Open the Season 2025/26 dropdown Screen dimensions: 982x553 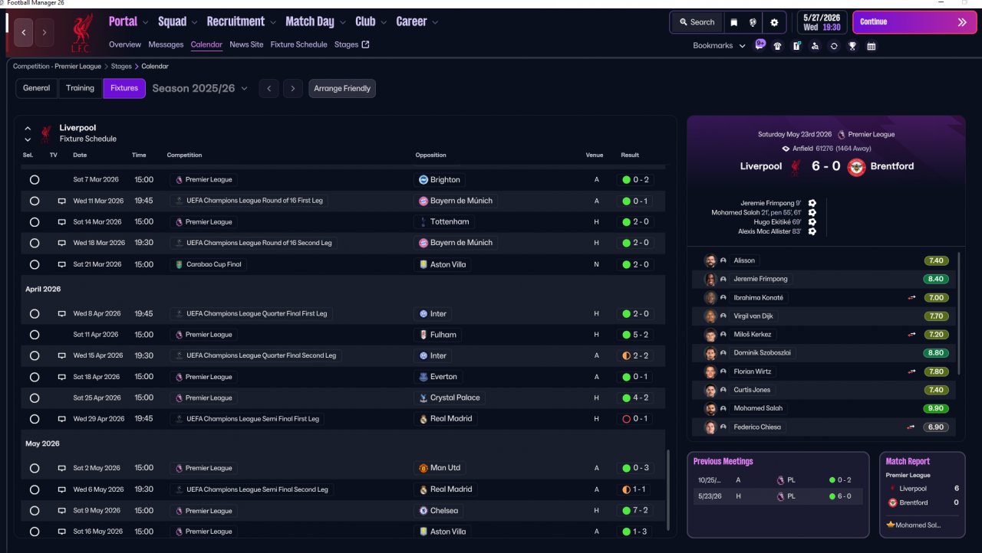coord(200,88)
